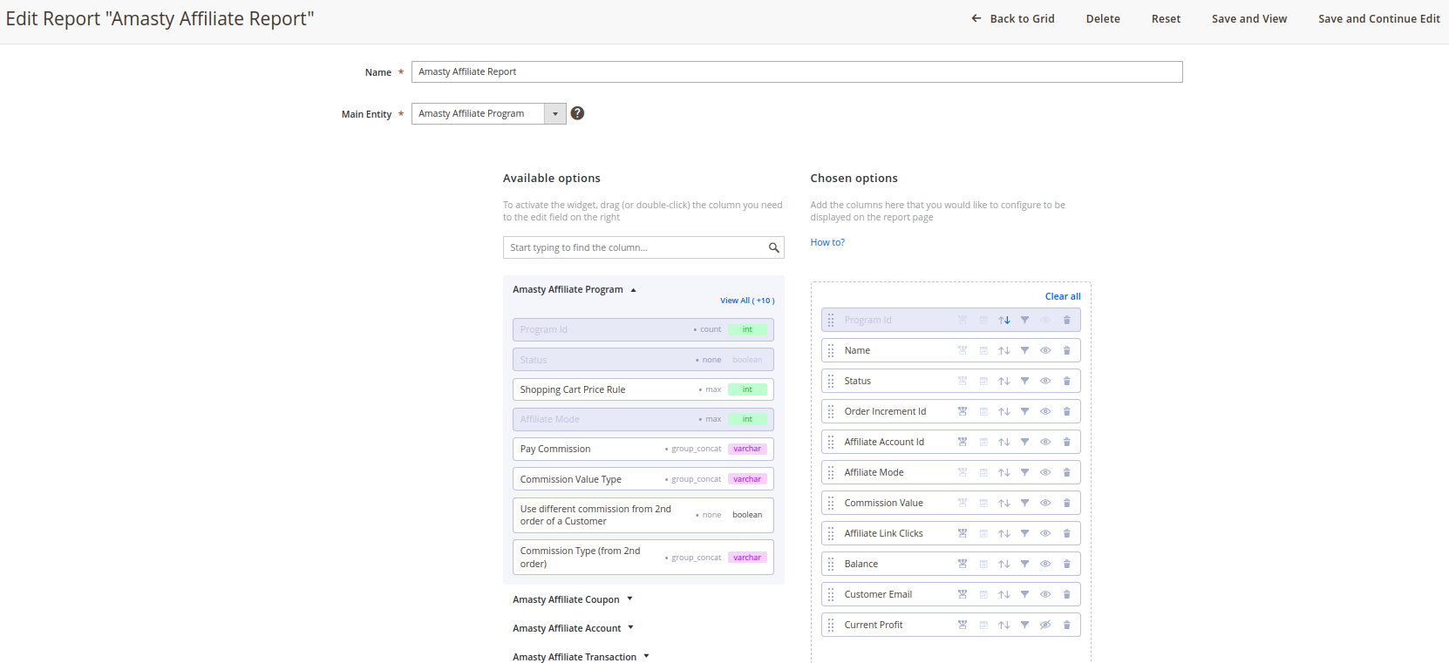1449x663 pixels.
Task: Sort by Order Increment Id column
Action: coord(1004,411)
